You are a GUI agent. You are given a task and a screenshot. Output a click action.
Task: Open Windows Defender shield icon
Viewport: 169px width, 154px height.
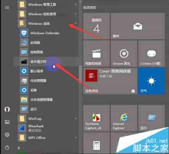(x=24, y=33)
